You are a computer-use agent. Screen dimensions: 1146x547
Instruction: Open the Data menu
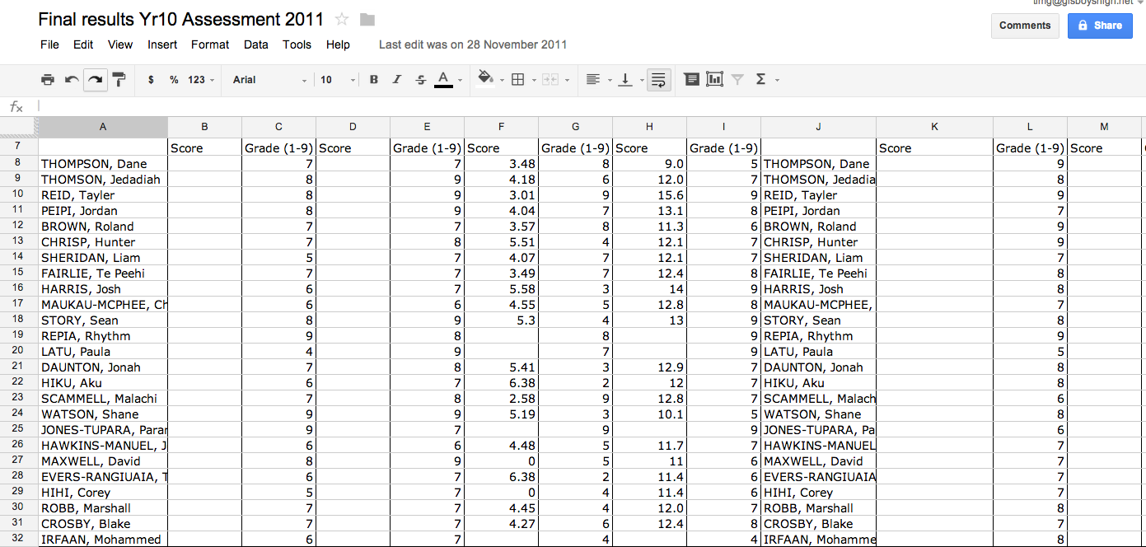click(x=255, y=44)
